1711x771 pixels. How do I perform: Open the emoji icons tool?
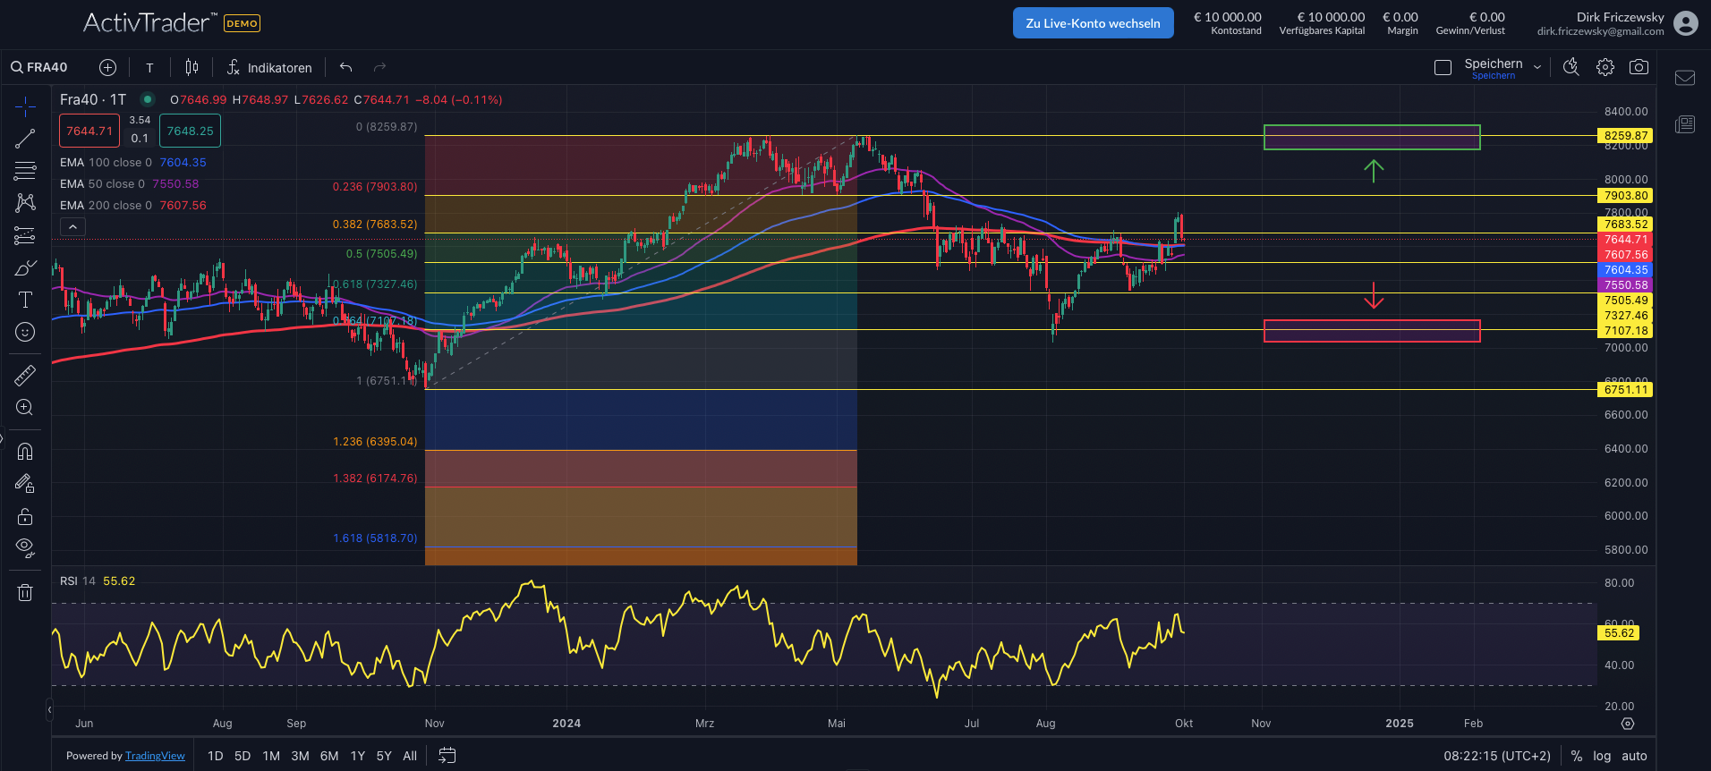pyautogui.click(x=25, y=332)
